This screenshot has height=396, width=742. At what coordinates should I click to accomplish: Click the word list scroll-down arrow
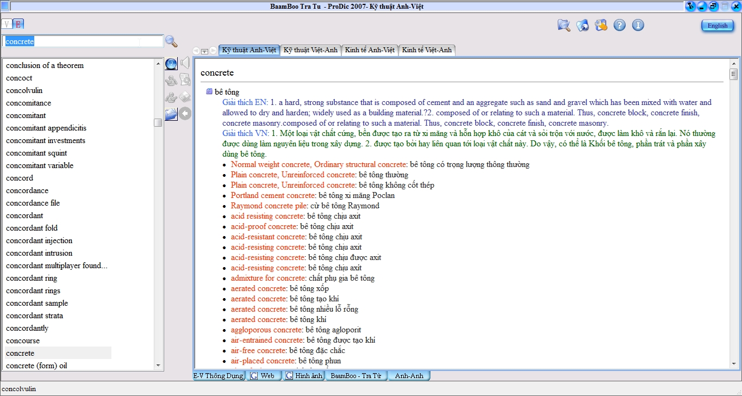pyautogui.click(x=158, y=366)
